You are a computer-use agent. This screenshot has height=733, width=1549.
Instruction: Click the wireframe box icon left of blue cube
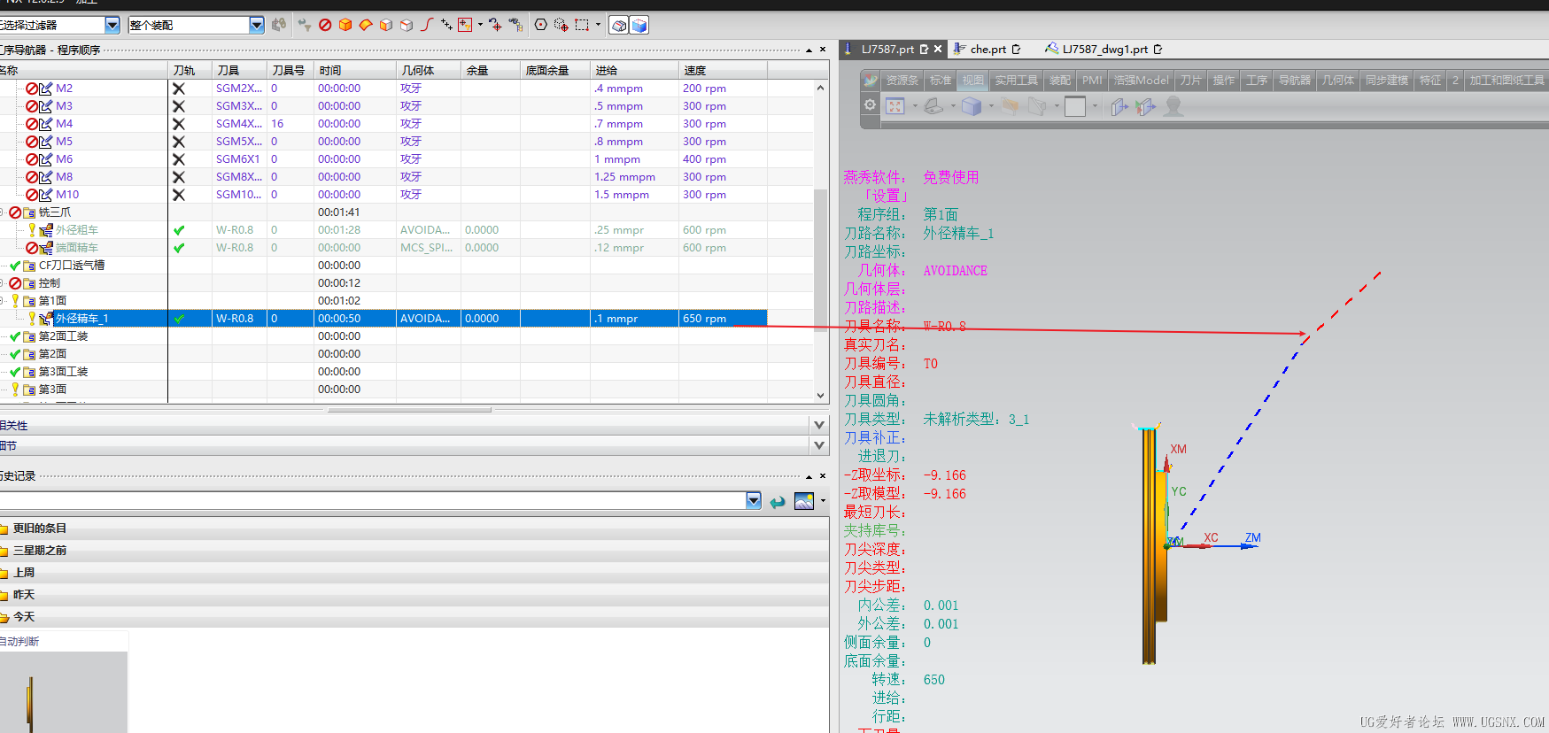(x=619, y=25)
